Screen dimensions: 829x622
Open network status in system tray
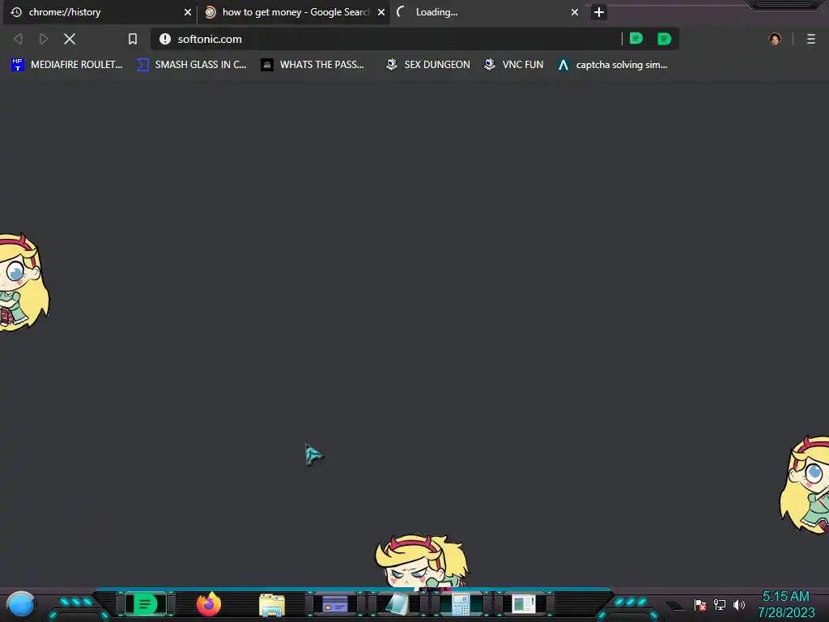pos(719,604)
